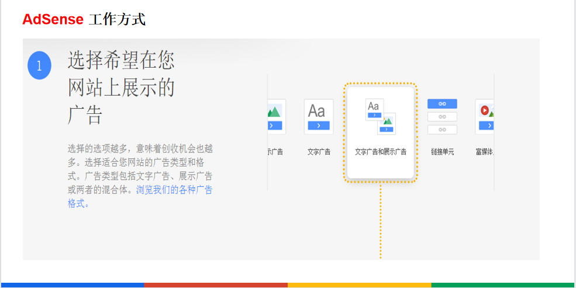
Task: Click the 'AdSense 工作方式' slide title
Action: (84, 19)
